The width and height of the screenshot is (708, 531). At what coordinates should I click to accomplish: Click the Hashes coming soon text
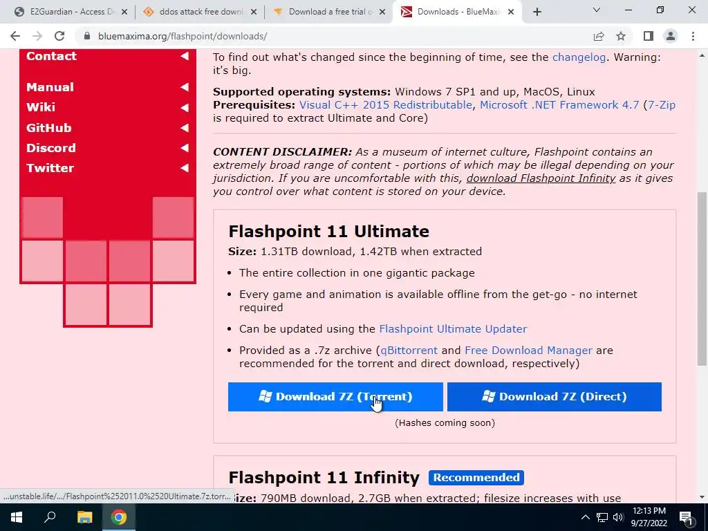445,422
